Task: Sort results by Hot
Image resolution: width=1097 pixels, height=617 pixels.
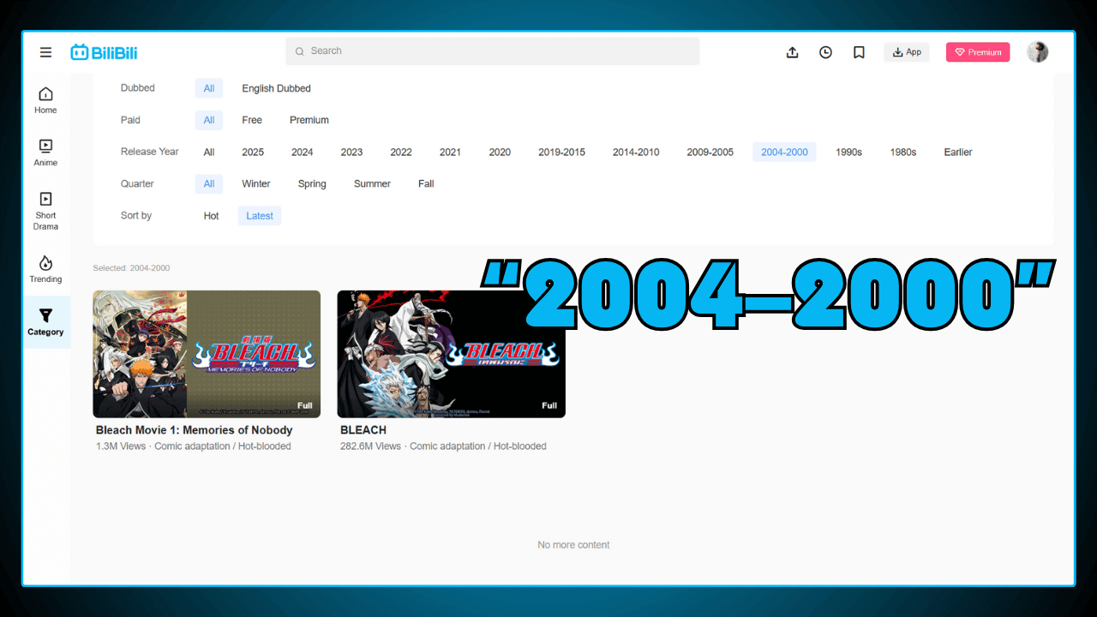Action: click(211, 216)
